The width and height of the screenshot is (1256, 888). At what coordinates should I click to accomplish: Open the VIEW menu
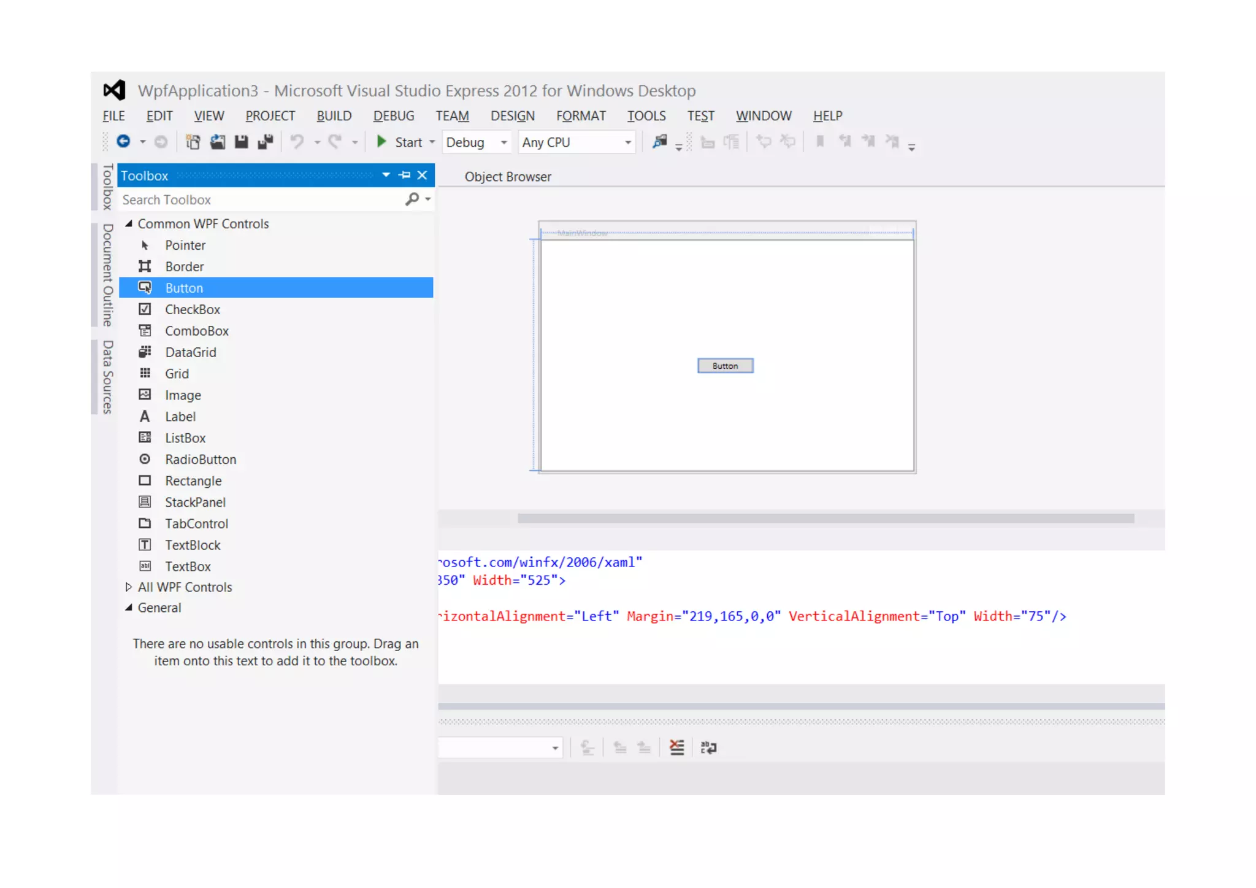pos(209,116)
